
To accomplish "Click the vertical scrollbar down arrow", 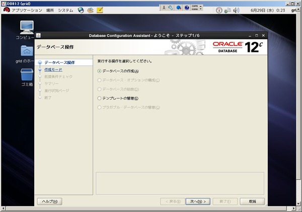I will [298, 204].
